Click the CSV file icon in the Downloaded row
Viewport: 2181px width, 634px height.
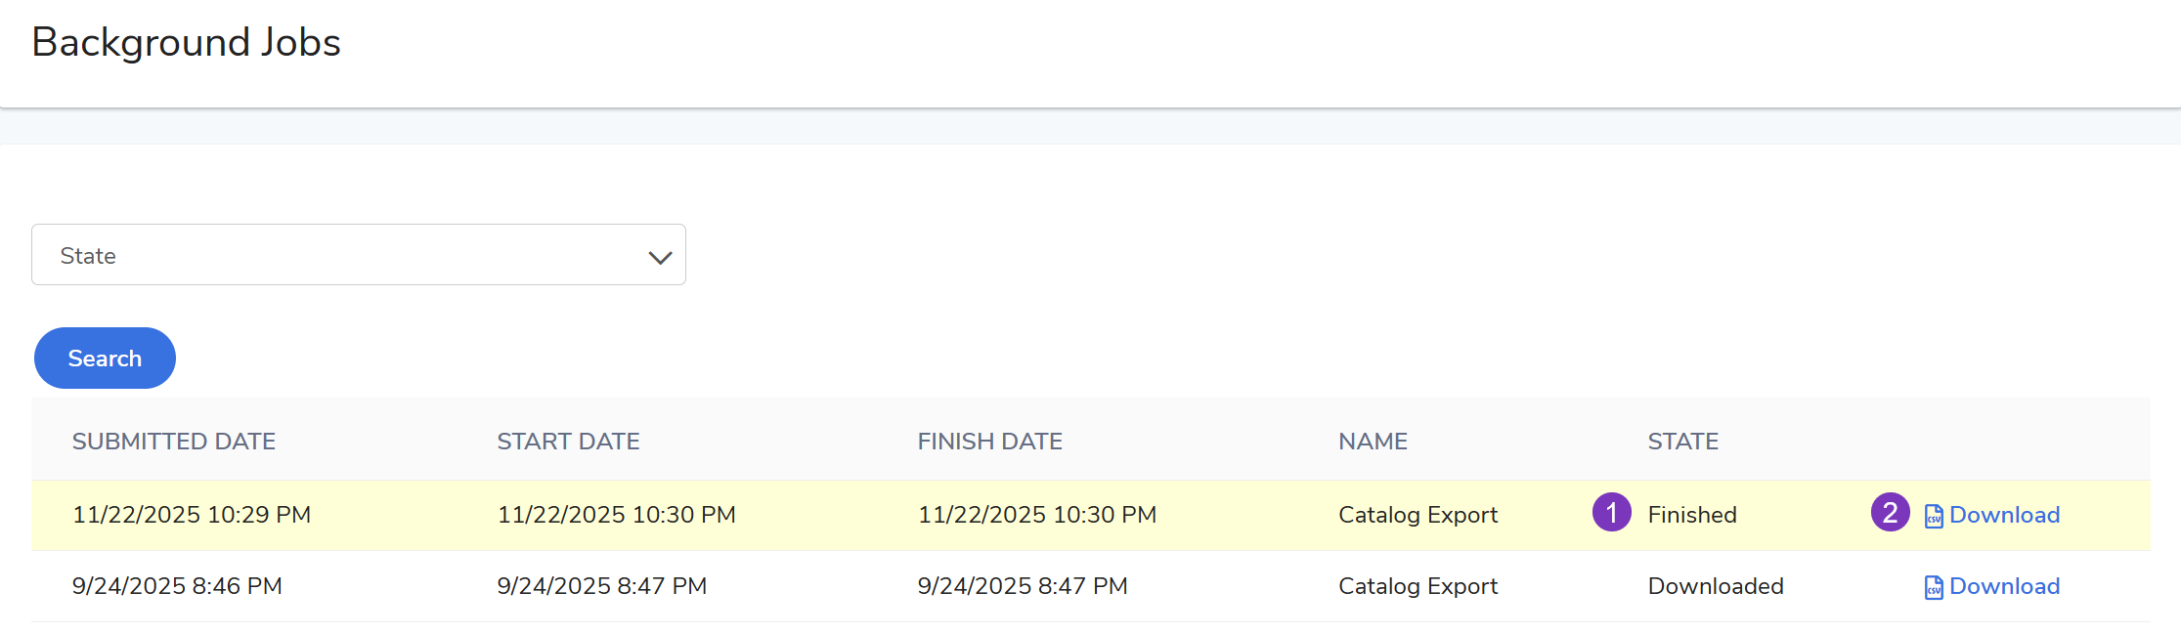(x=1933, y=587)
